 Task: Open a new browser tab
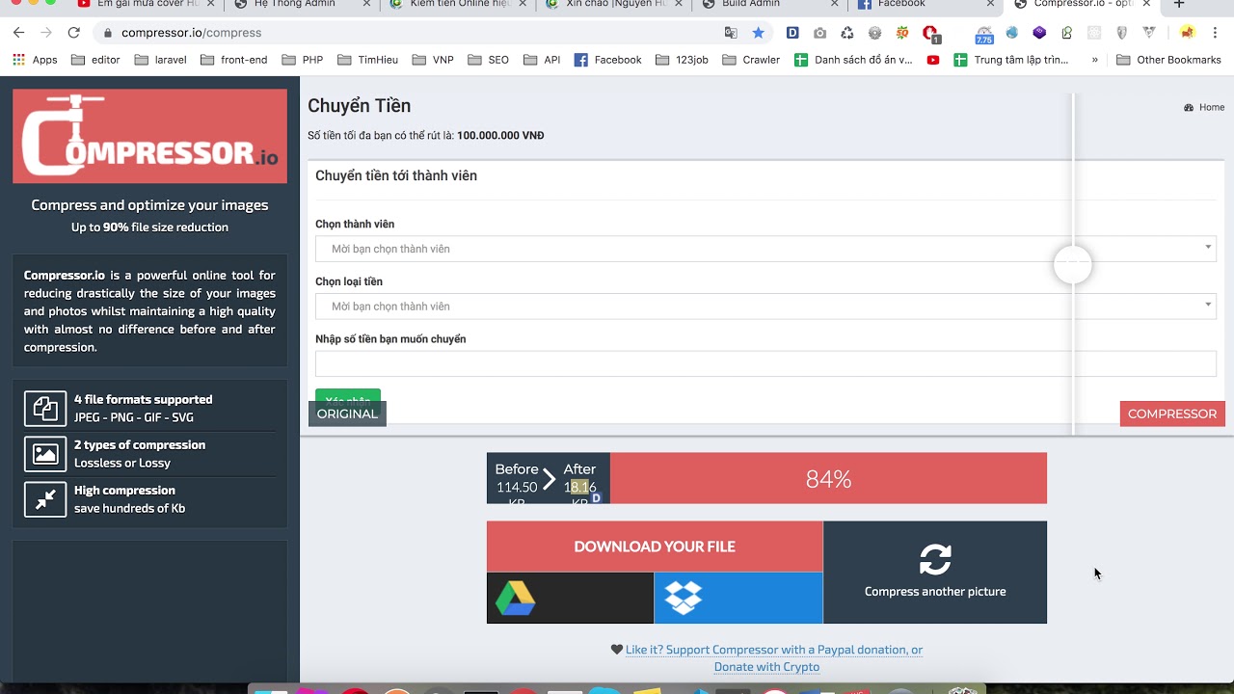click(x=1179, y=5)
